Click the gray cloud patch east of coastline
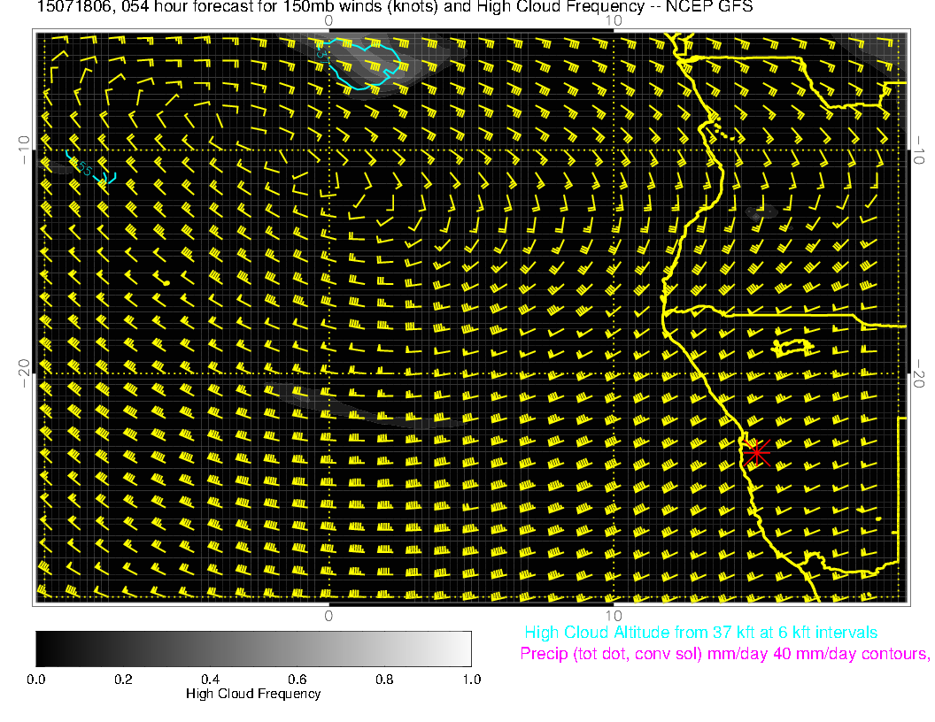Screen dimensions: 935x722 tap(760, 213)
